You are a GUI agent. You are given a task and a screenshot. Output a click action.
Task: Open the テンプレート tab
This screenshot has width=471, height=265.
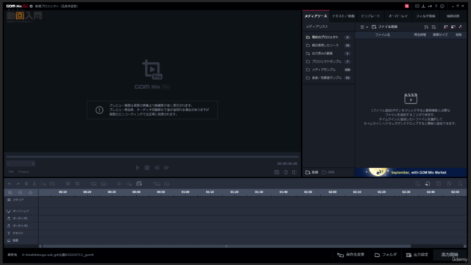coord(370,16)
